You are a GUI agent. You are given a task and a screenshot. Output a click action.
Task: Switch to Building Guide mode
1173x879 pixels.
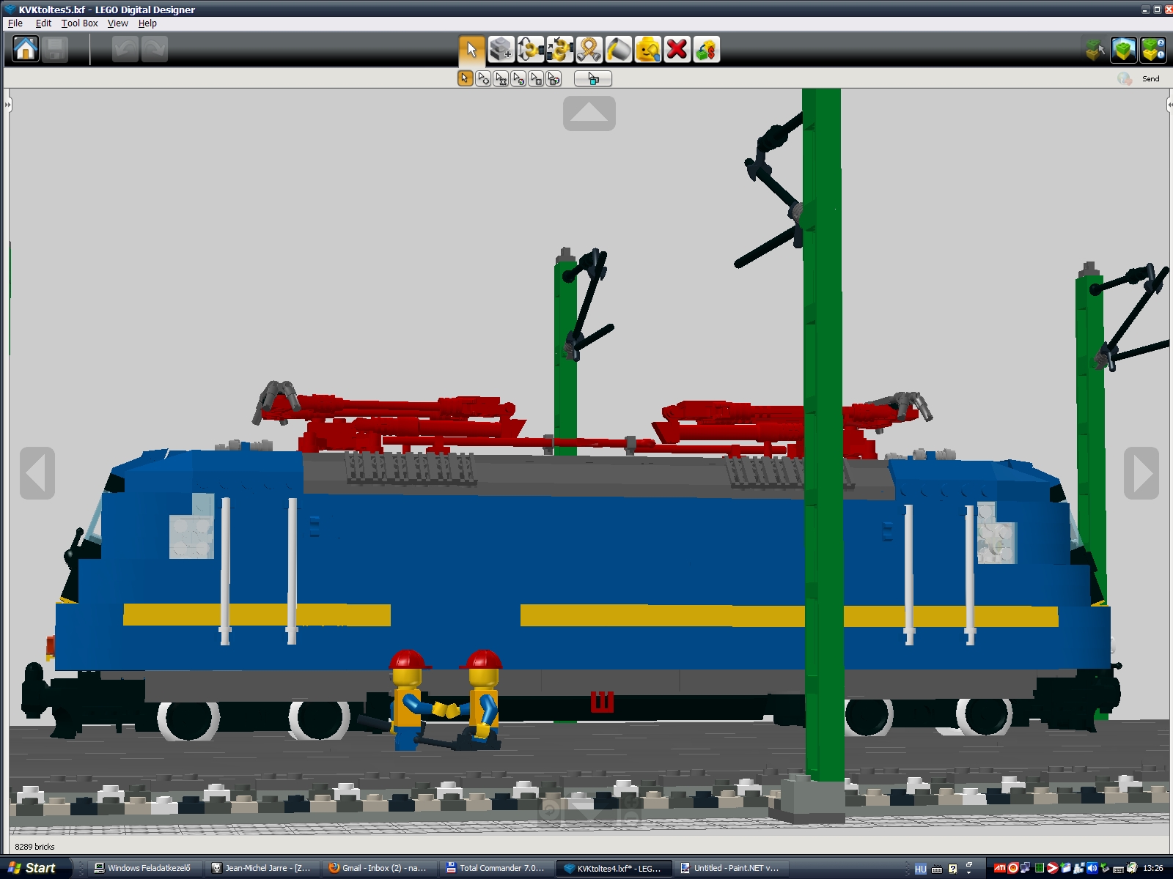(x=1153, y=49)
